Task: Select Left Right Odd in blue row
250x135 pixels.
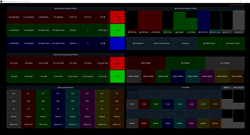Action: [x=43, y=43]
